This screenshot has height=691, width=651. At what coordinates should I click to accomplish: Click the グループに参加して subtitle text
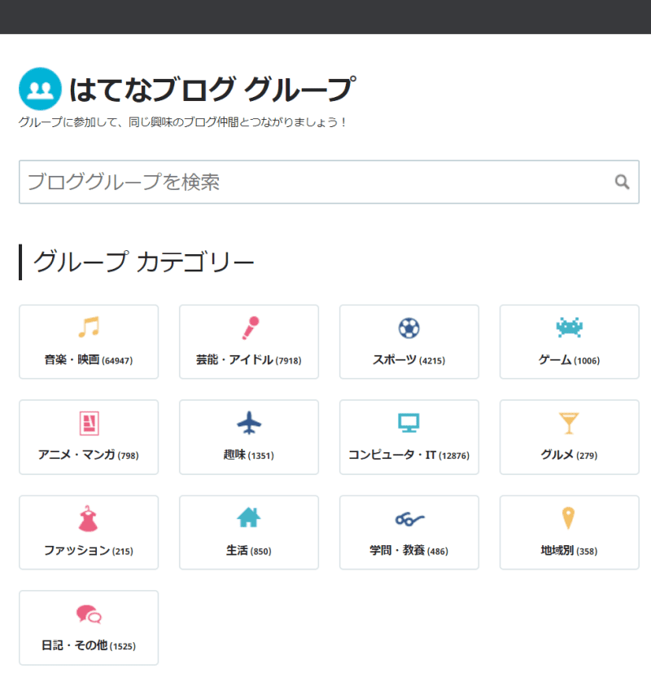[x=182, y=122]
